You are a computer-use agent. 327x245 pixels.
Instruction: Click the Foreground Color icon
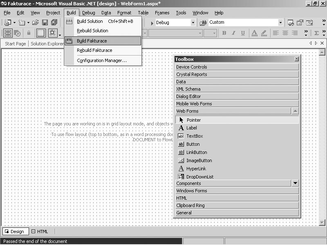(x=254, y=33)
